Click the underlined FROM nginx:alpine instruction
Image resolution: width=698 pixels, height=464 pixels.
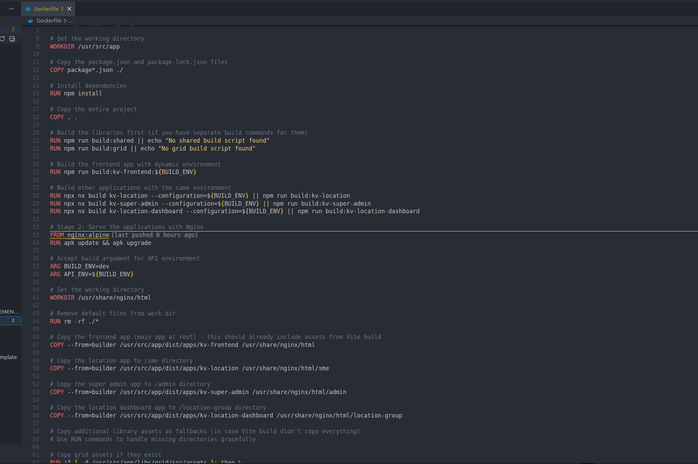click(x=80, y=235)
